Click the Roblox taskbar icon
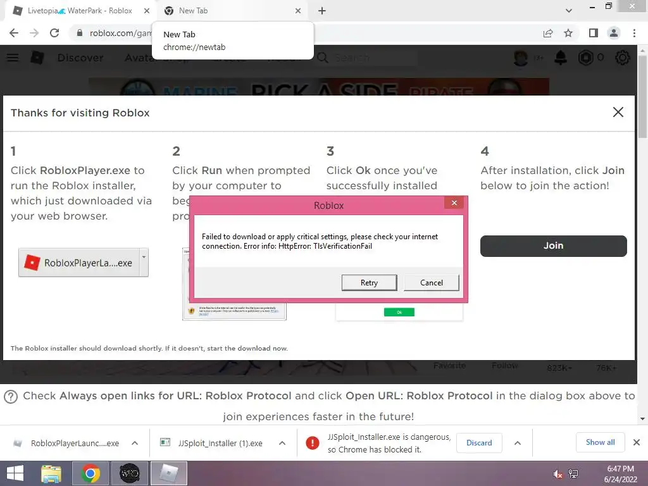Image resolution: width=648 pixels, height=486 pixels. point(169,473)
